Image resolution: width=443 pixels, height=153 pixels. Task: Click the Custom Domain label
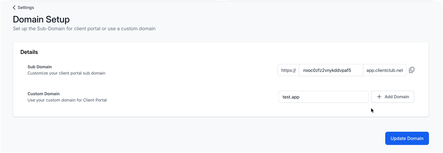click(43, 94)
